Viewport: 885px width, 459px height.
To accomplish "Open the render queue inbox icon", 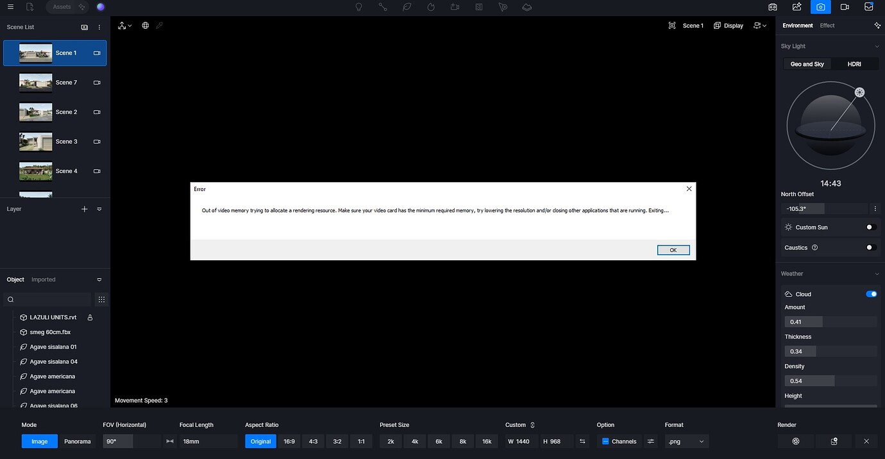I will point(869,7).
